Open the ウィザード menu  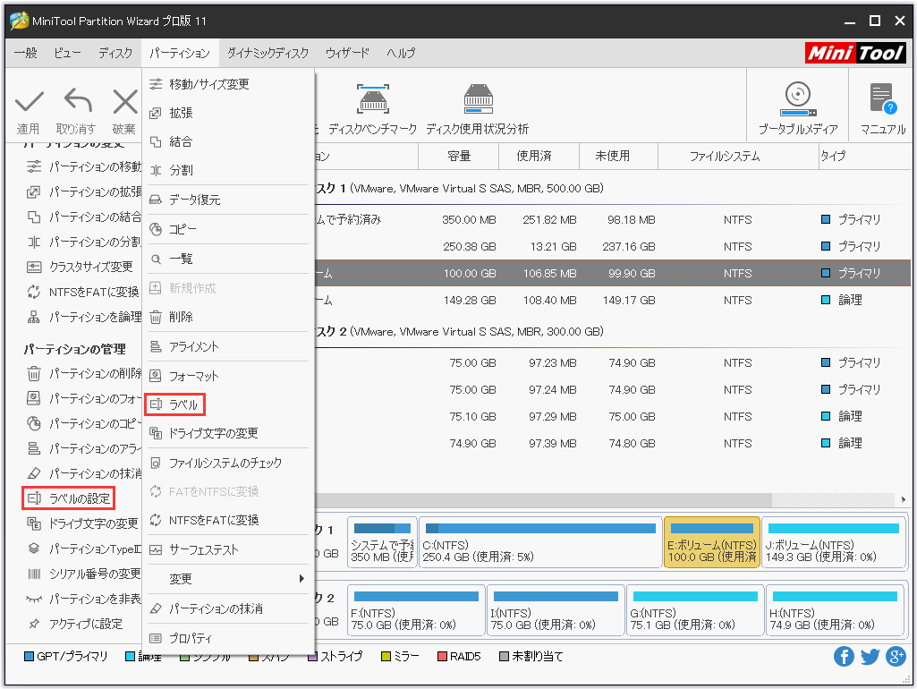click(x=347, y=53)
